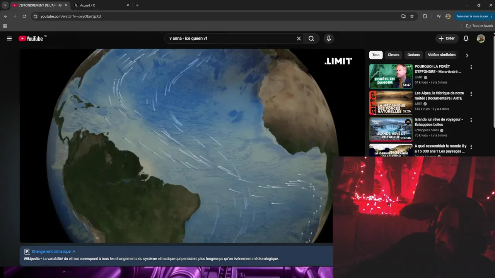Open title À quoi ressemblait le monde
The width and height of the screenshot is (495, 278).
point(440,149)
